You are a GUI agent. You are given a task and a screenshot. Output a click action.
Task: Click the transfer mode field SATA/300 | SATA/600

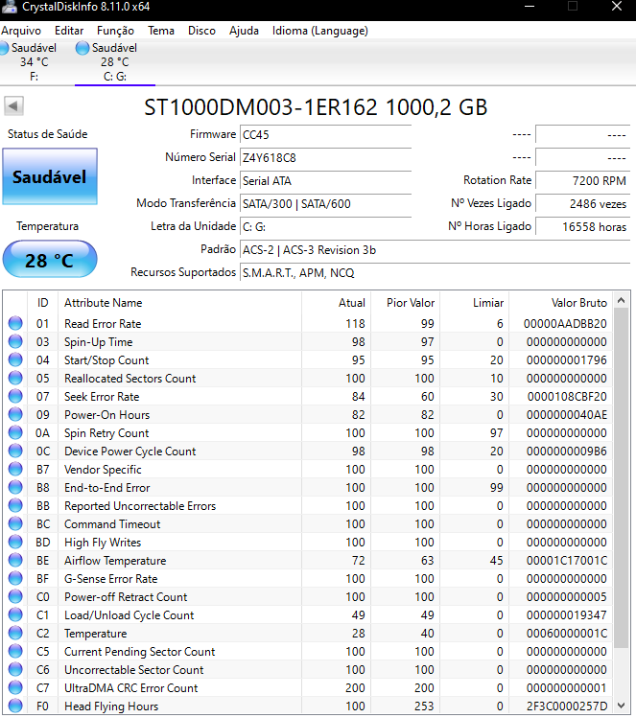326,204
